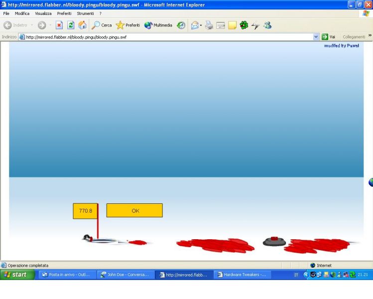Click the IT language indicator

pos(296,275)
